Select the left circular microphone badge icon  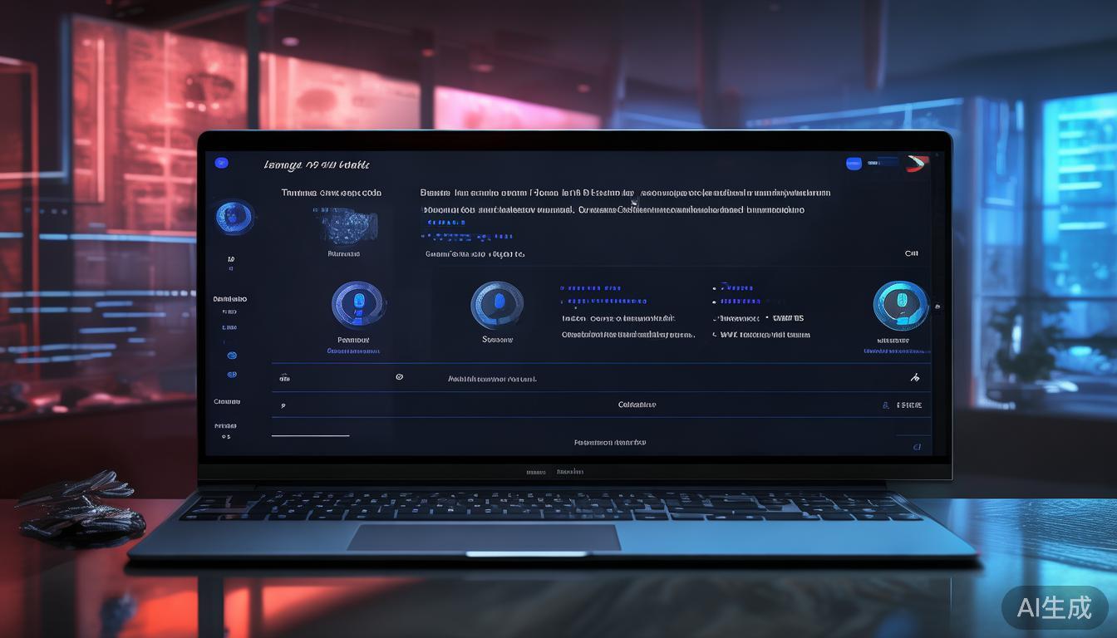(357, 305)
